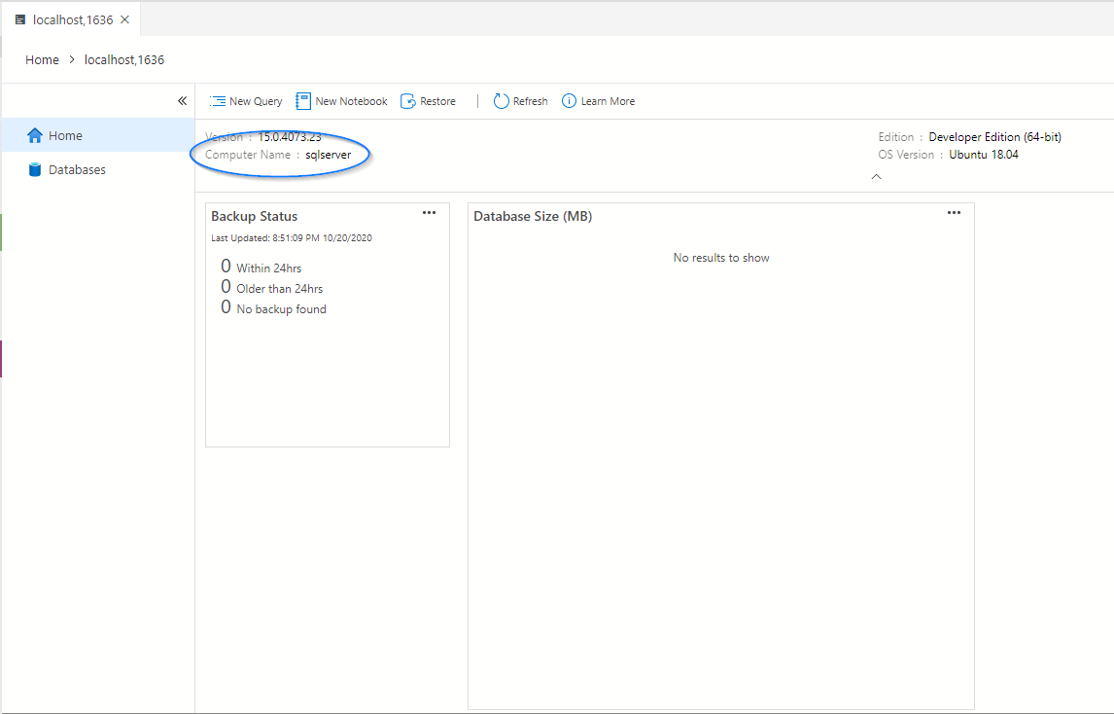Click the localhost,1636 breadcrumb entry
Viewport: 1114px width, 714px height.
[123, 59]
